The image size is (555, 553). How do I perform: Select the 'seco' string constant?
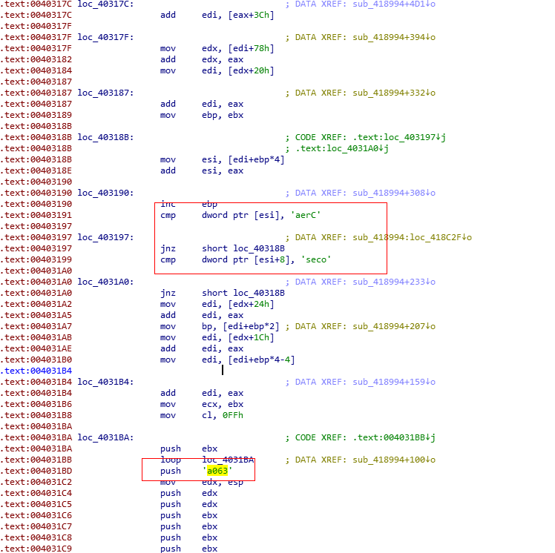(316, 260)
